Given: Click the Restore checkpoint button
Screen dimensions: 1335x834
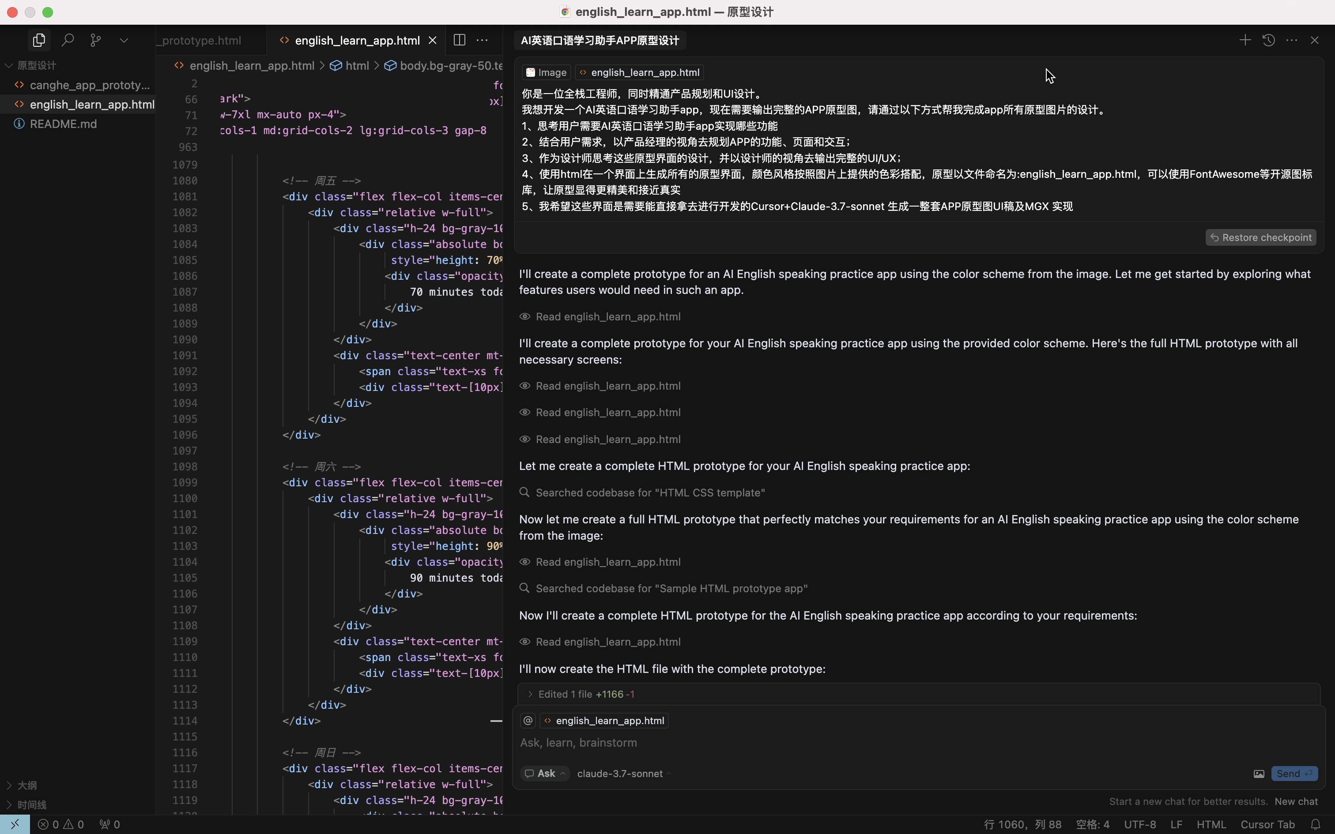Looking at the screenshot, I should click(1260, 237).
